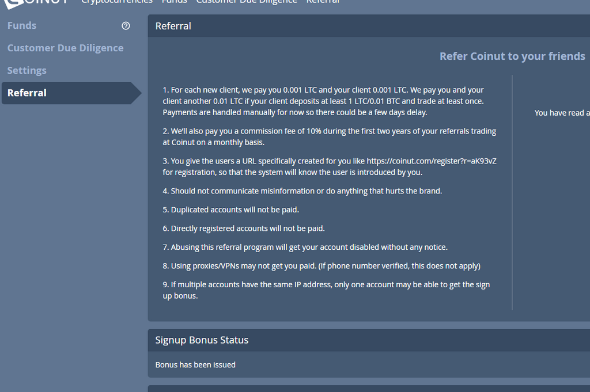Click the Signup Bonus Status panel header
590x392 pixels.
click(369, 340)
